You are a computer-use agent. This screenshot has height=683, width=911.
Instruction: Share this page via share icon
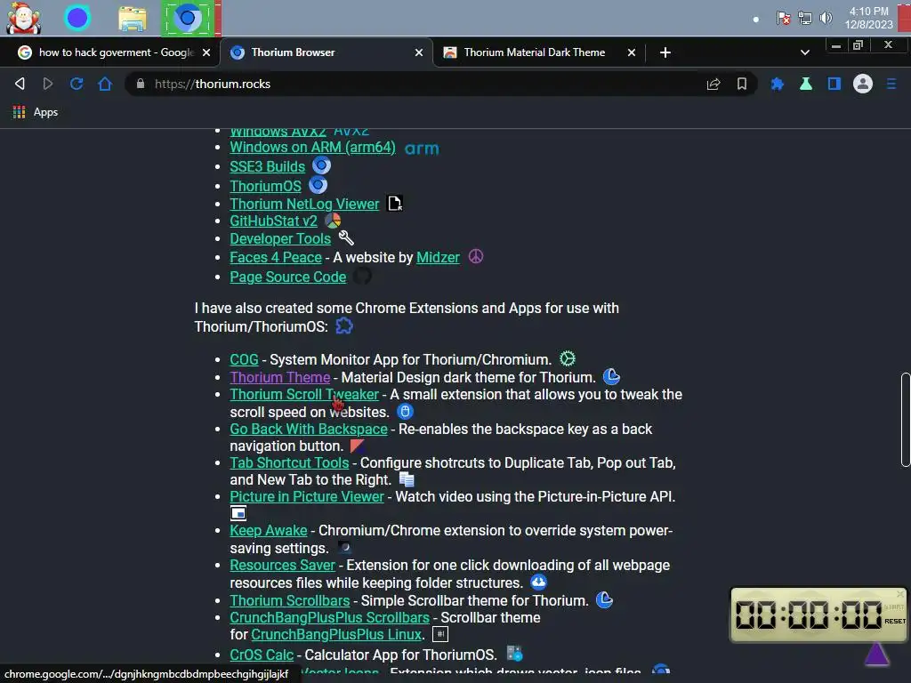click(713, 84)
